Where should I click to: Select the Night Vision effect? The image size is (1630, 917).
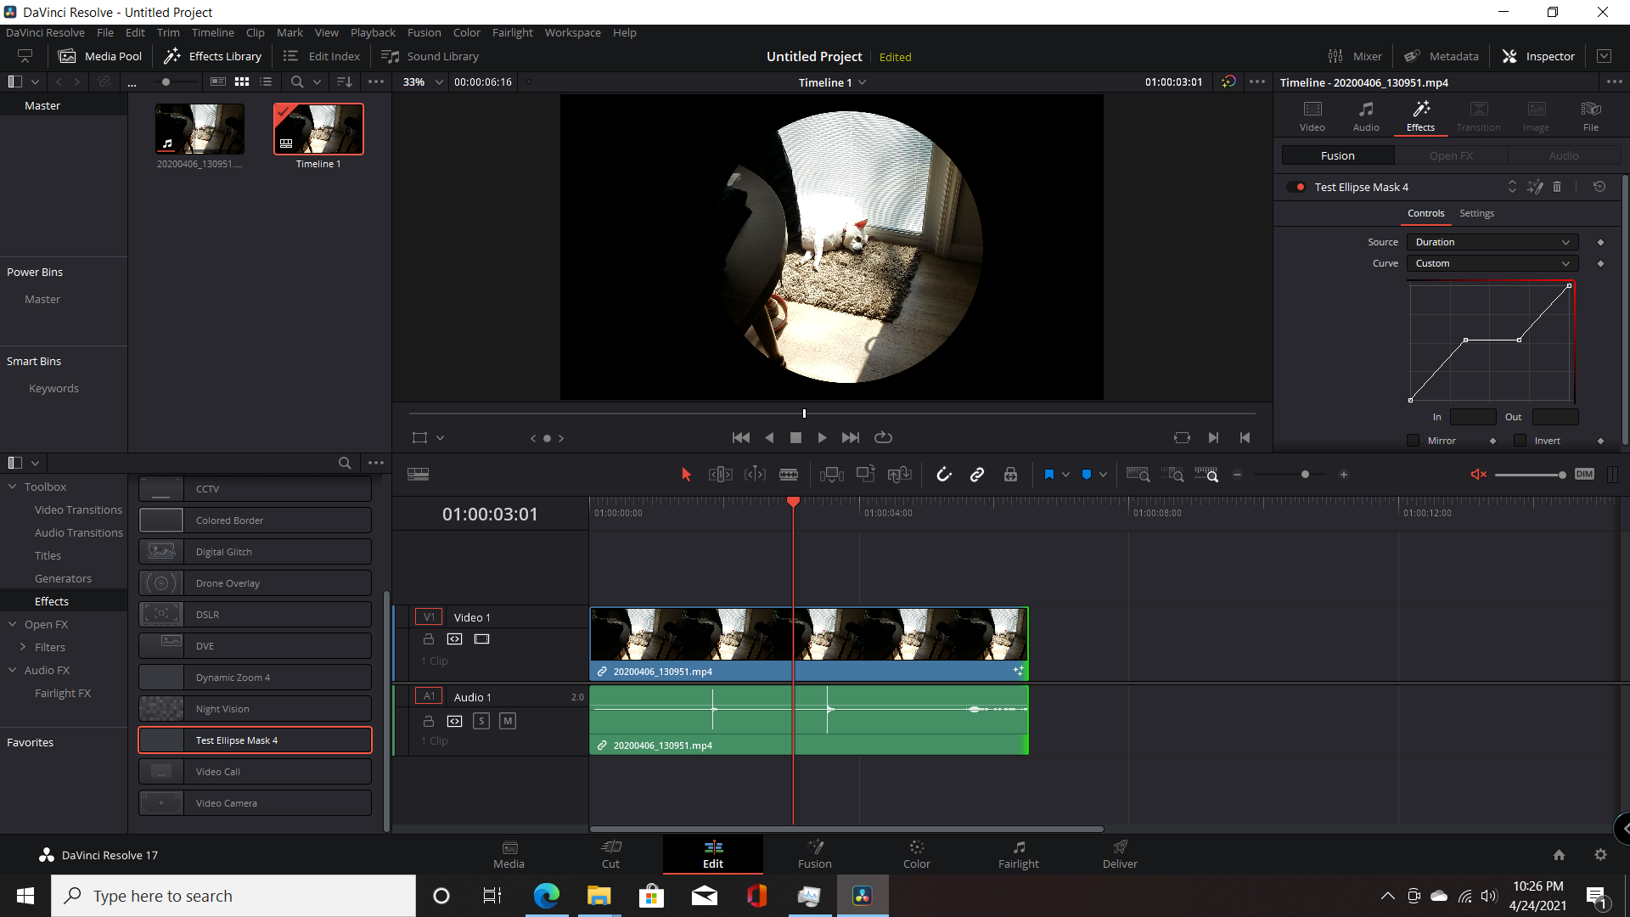click(255, 709)
